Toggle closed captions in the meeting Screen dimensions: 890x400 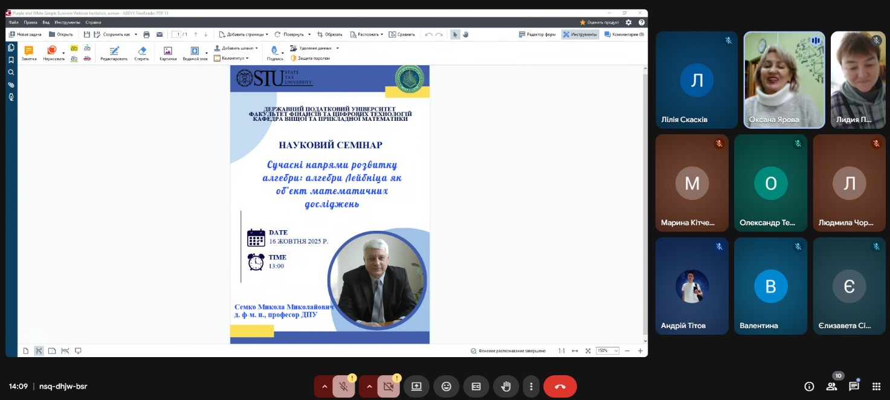[x=476, y=387]
